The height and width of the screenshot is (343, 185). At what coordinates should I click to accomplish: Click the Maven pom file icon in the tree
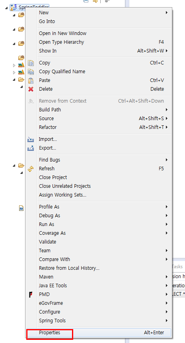click(x=21, y=208)
